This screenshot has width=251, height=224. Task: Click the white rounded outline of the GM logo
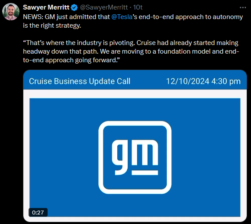135,123
